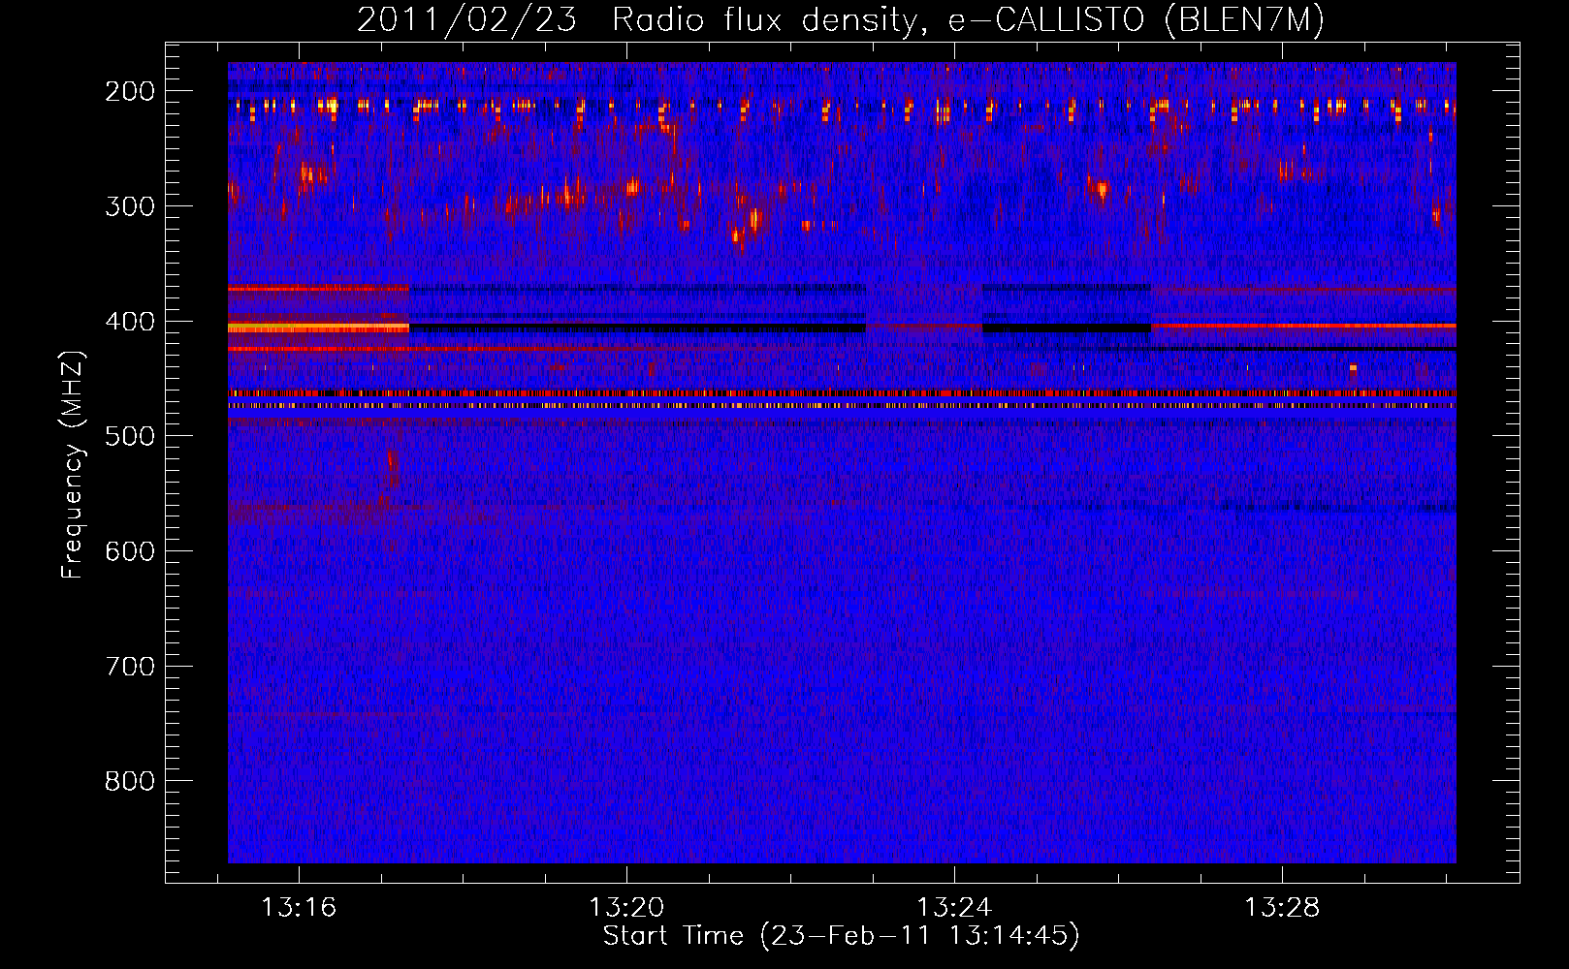Image resolution: width=1569 pixels, height=969 pixels.
Task: Select the 700 frequency tick label
Action: click(x=130, y=667)
